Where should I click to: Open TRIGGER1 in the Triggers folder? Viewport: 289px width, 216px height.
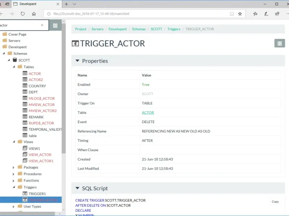tap(37, 194)
